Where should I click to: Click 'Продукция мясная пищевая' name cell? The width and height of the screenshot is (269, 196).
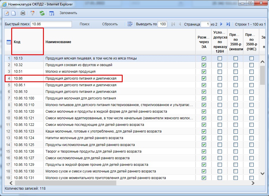click(119, 58)
